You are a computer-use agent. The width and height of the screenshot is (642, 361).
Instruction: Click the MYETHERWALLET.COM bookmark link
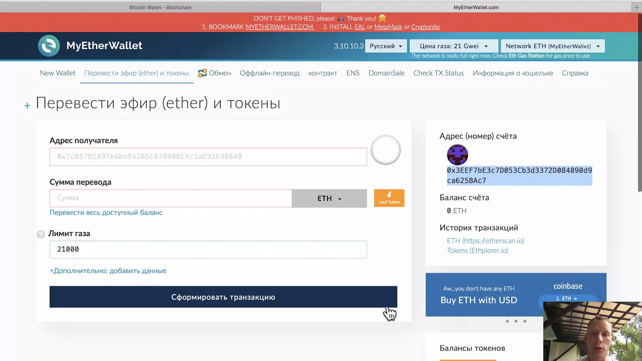coord(280,27)
